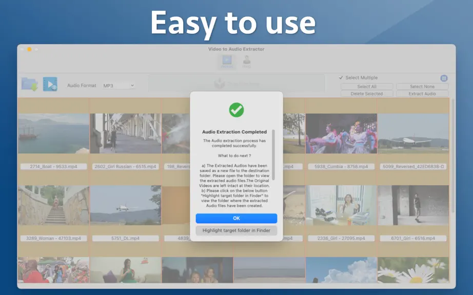Click the 2714_Boat - 9533.mp4 label
Image resolution: width=473 pixels, height=295 pixels.
tap(53, 166)
